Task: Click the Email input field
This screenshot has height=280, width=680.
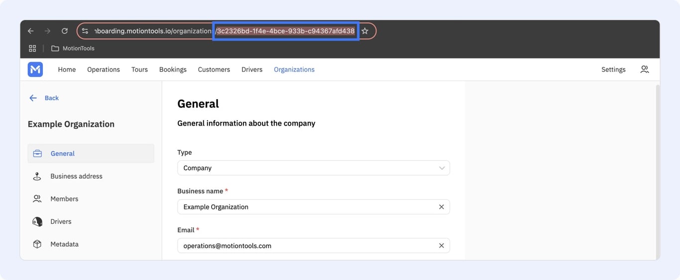Action: pyautogui.click(x=314, y=246)
